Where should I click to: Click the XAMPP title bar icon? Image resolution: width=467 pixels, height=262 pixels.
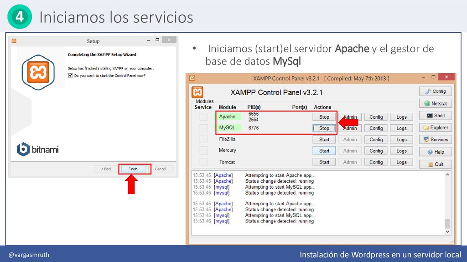[192, 78]
